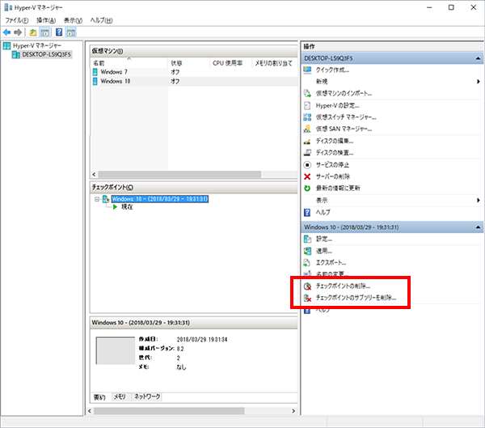Screen dimensions: 485x428
Task: Click the ヘルプ action under DESKTOP-LS9Q3FS
Action: pos(323,213)
